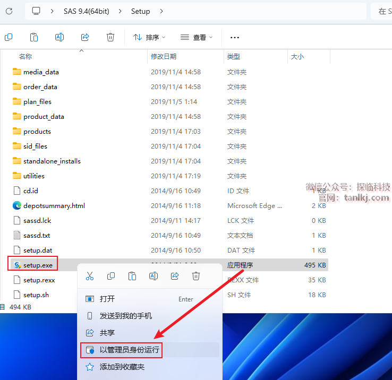The width and height of the screenshot is (392, 380).
Task: Click the copy icon in Explorer toolbar
Action: 8,37
